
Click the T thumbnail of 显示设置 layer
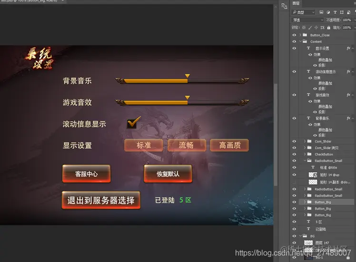[x=308, y=48]
